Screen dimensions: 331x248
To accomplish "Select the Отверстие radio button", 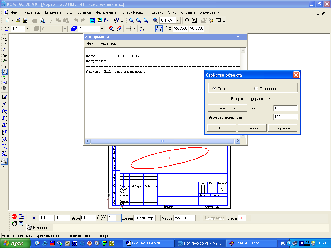I will pos(256,88).
